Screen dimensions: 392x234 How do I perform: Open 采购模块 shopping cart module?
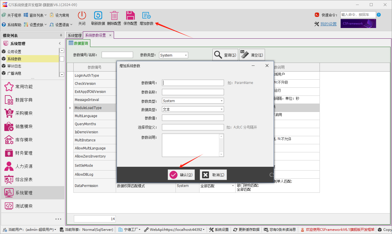tap(33, 113)
